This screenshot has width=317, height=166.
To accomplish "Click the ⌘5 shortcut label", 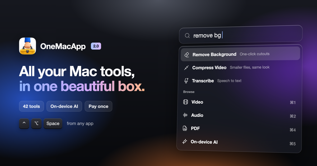I will [292, 144].
